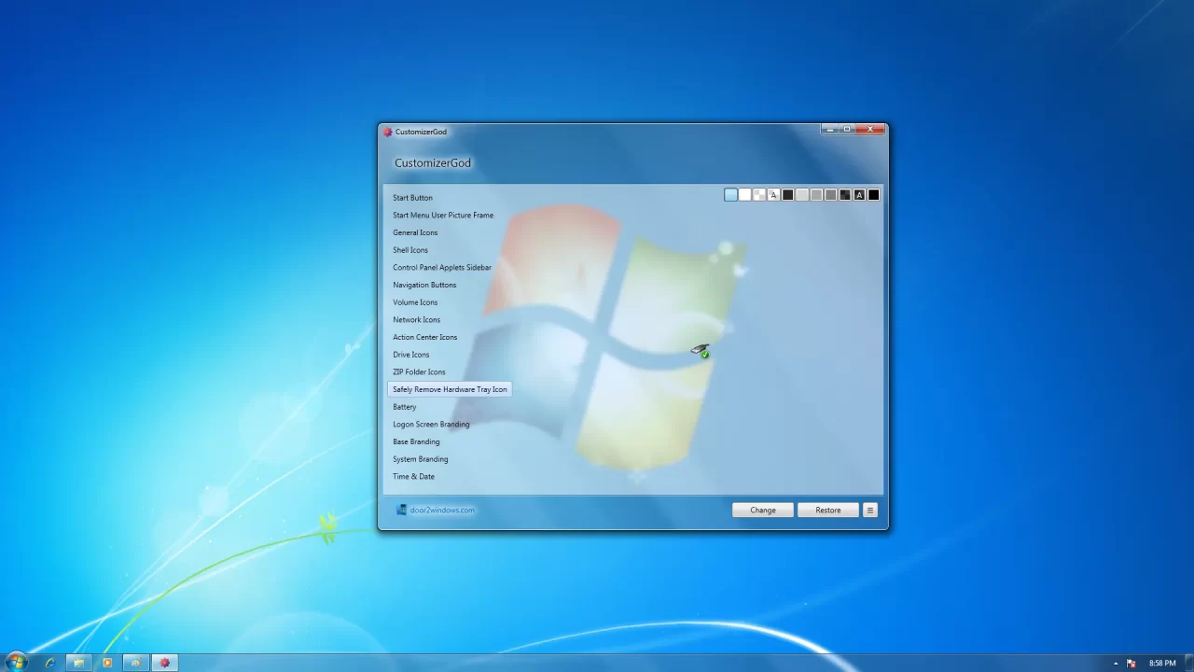This screenshot has width=1194, height=672.
Task: Select the Time & Date category
Action: pyautogui.click(x=413, y=476)
